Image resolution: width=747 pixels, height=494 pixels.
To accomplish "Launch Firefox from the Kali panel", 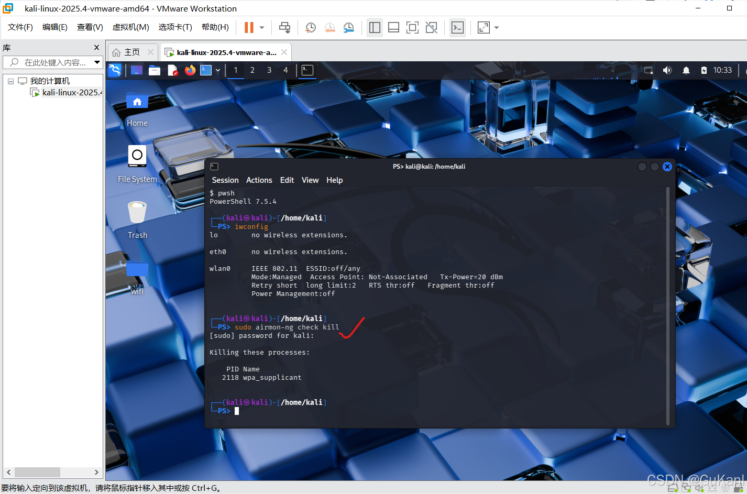I will coord(190,70).
